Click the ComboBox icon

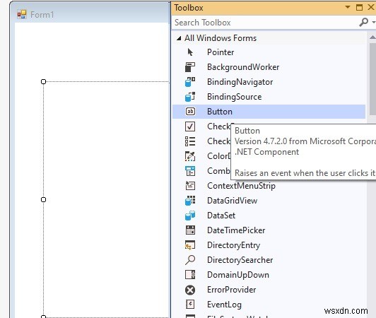[x=190, y=171]
